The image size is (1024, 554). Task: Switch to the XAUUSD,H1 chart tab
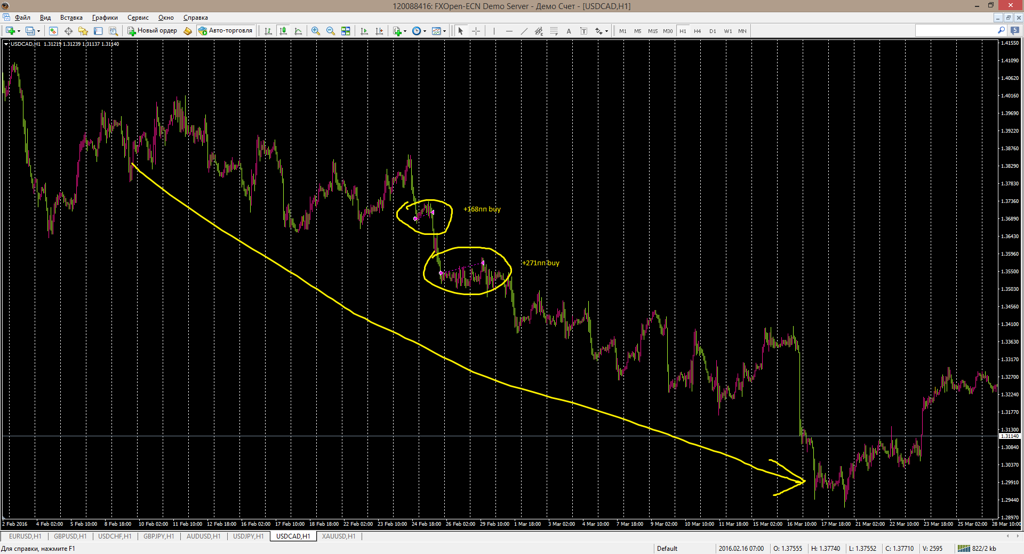339,536
